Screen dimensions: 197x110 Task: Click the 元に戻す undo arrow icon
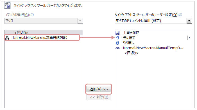(x=117, y=38)
